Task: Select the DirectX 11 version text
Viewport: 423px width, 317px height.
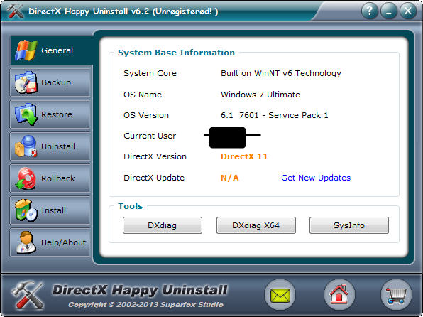Action: 244,156
